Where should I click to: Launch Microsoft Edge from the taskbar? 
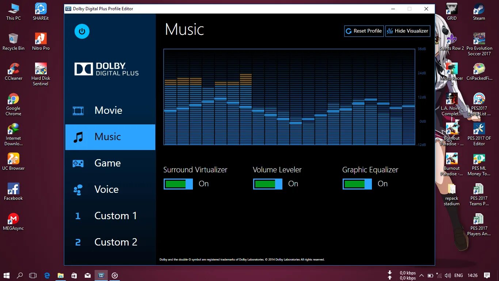[x=47, y=275]
